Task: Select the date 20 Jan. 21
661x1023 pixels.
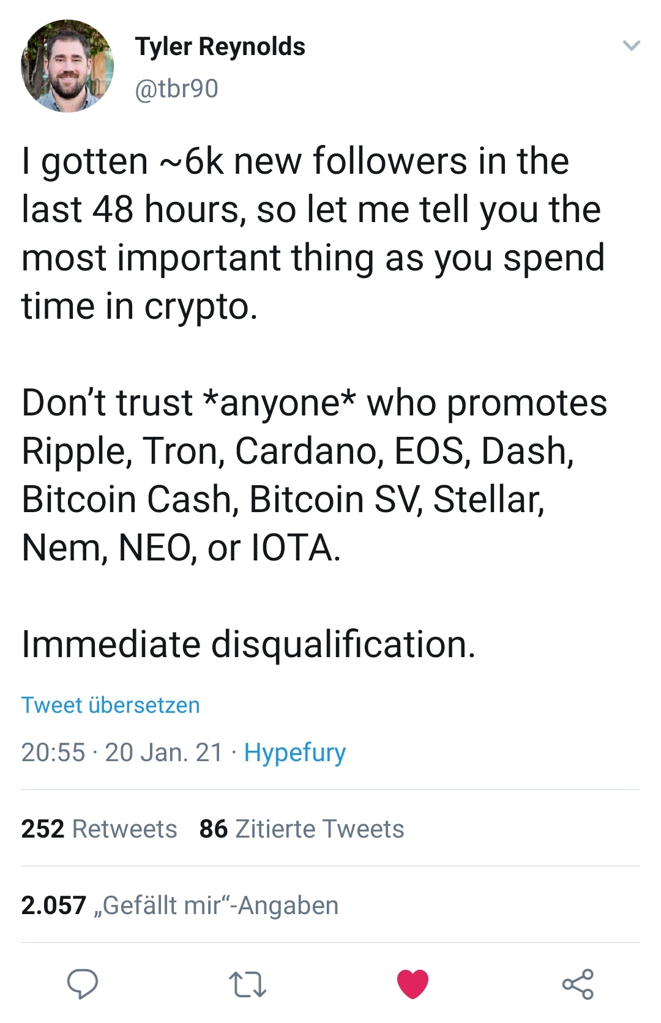Action: click(x=164, y=753)
